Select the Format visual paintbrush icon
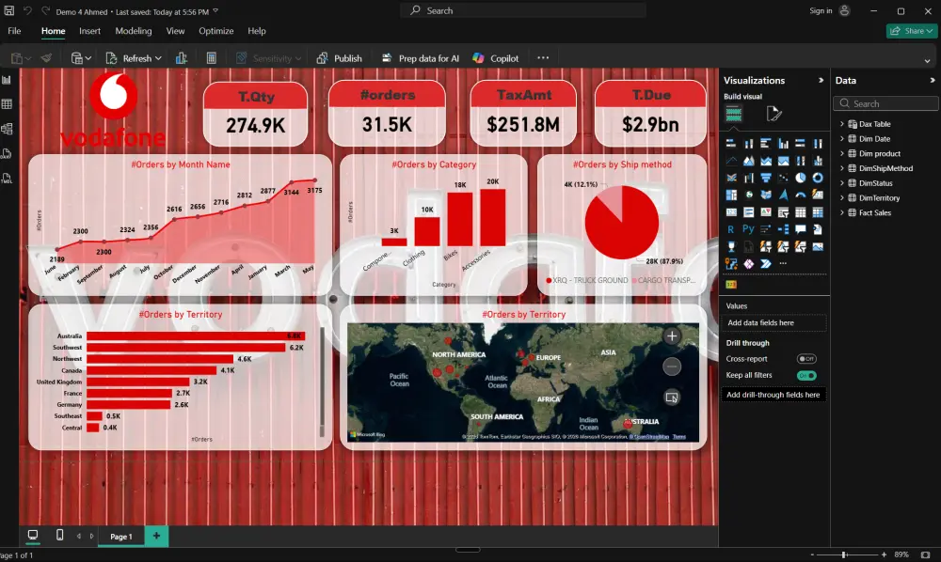This screenshot has height=562, width=941. click(774, 113)
